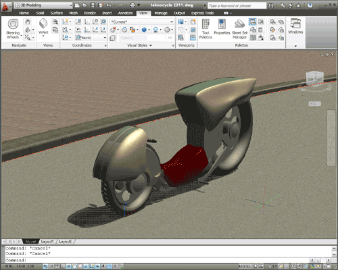Click the Views button
Image resolution: width=338 pixels, height=270 pixels.
(43, 28)
